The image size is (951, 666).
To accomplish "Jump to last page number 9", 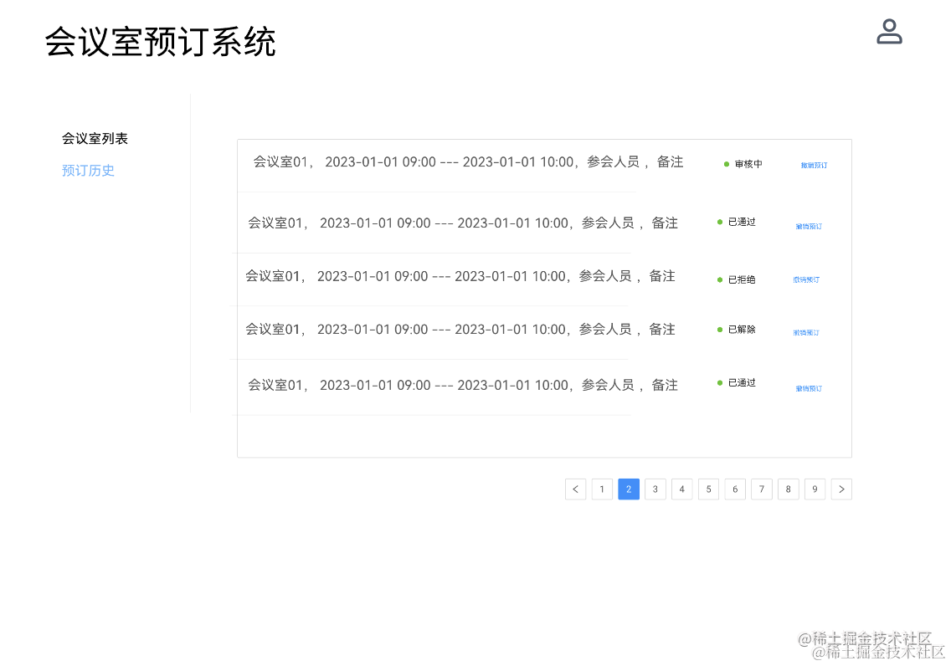I will click(815, 489).
